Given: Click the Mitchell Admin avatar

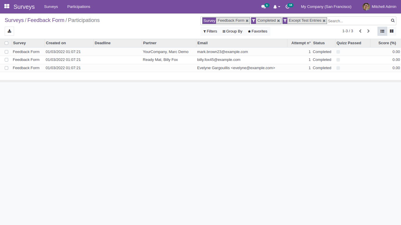Looking at the screenshot, I should point(366,6).
